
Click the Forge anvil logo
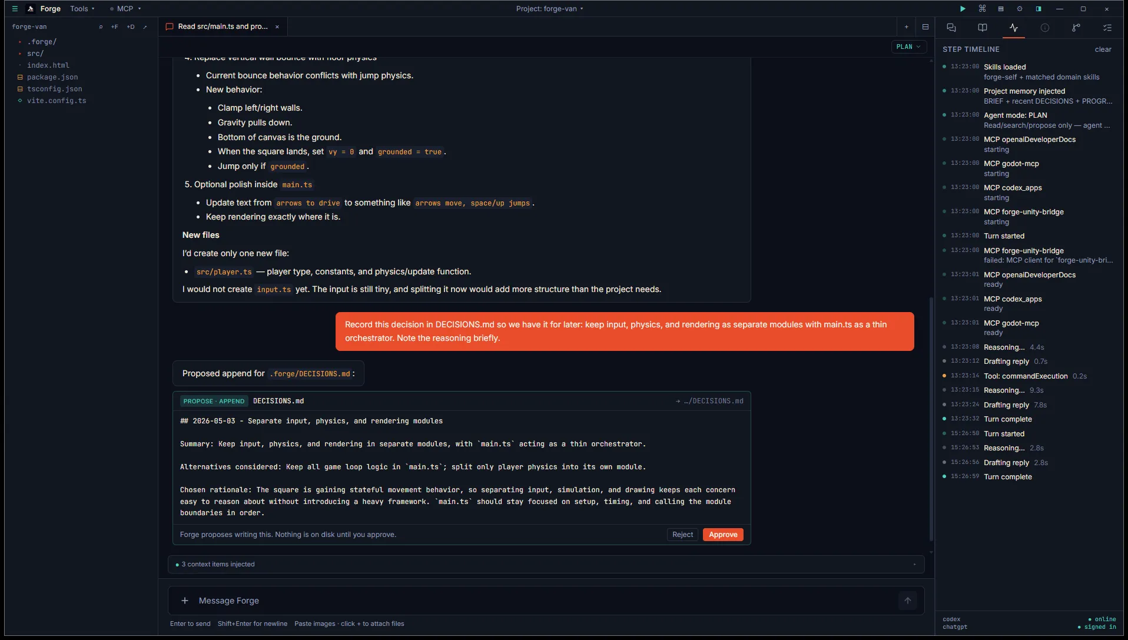point(31,9)
